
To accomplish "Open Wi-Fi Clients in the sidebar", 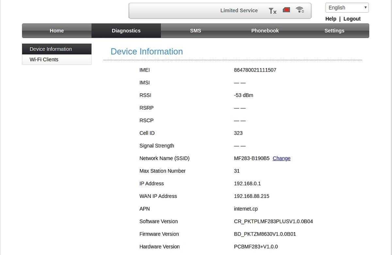I will 44,60.
